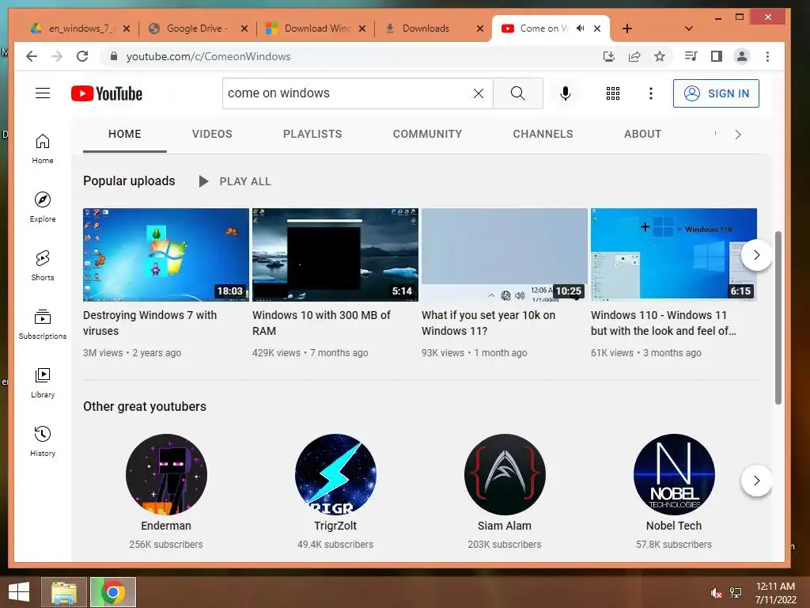This screenshot has height=608, width=810.
Task: Click the Destroying Windows 7 video thumbnail
Action: [166, 255]
